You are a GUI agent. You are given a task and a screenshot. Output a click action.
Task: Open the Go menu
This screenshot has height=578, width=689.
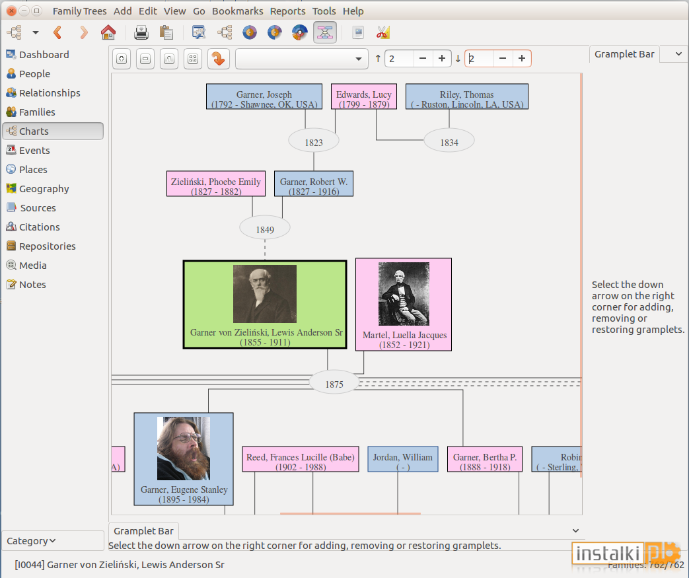pos(199,11)
